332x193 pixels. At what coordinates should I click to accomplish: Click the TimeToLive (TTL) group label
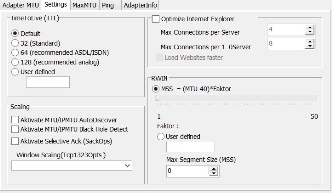click(35, 18)
